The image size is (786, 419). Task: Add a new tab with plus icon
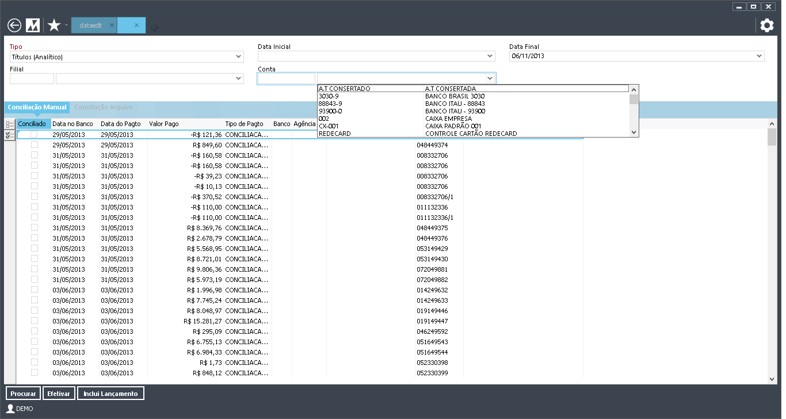pos(155,26)
